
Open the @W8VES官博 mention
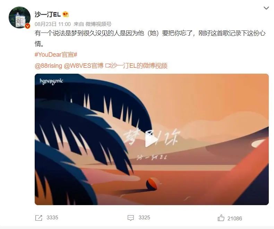pyautogui.click(x=84, y=66)
